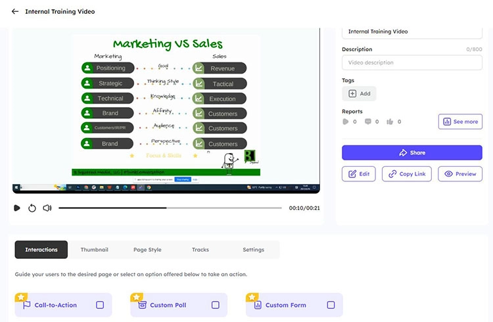Screen dimensions: 493x322
Task: Click the purple Share button
Action: 411,152
